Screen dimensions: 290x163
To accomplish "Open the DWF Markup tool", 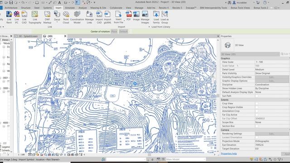I will click(47, 17).
